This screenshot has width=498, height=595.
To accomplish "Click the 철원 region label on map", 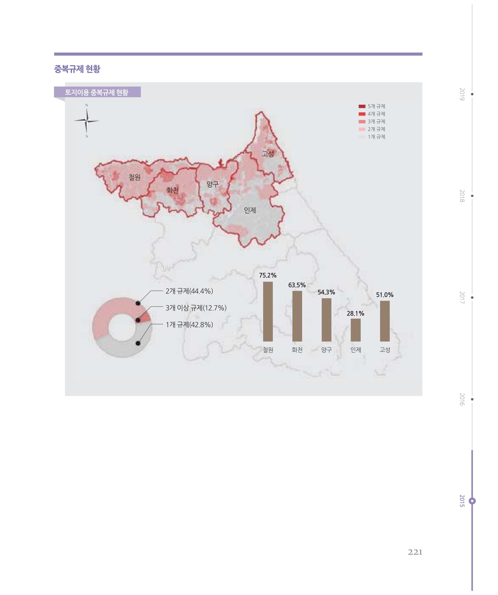I will click(x=134, y=177).
